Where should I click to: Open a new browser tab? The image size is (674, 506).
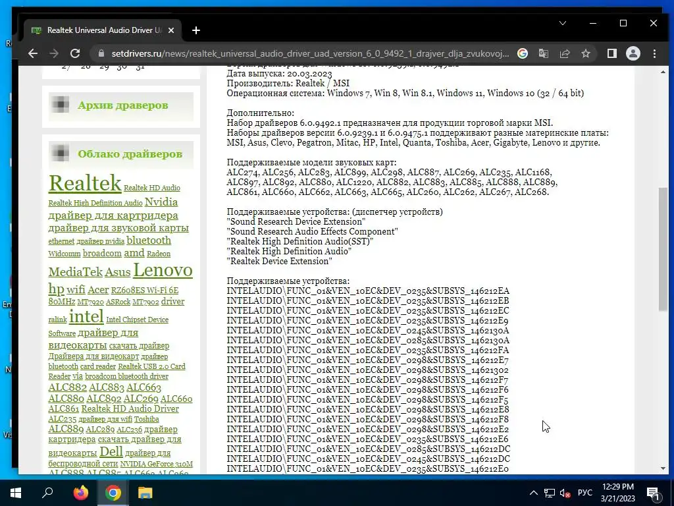(x=196, y=30)
